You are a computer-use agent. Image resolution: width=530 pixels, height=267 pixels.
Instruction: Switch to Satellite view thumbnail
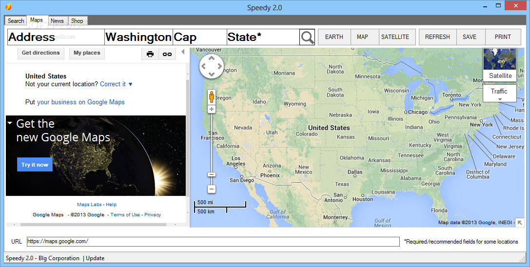pyautogui.click(x=500, y=64)
